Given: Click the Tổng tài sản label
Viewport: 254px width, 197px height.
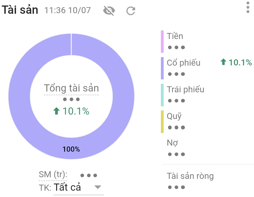Looking at the screenshot, I should pos(71,88).
